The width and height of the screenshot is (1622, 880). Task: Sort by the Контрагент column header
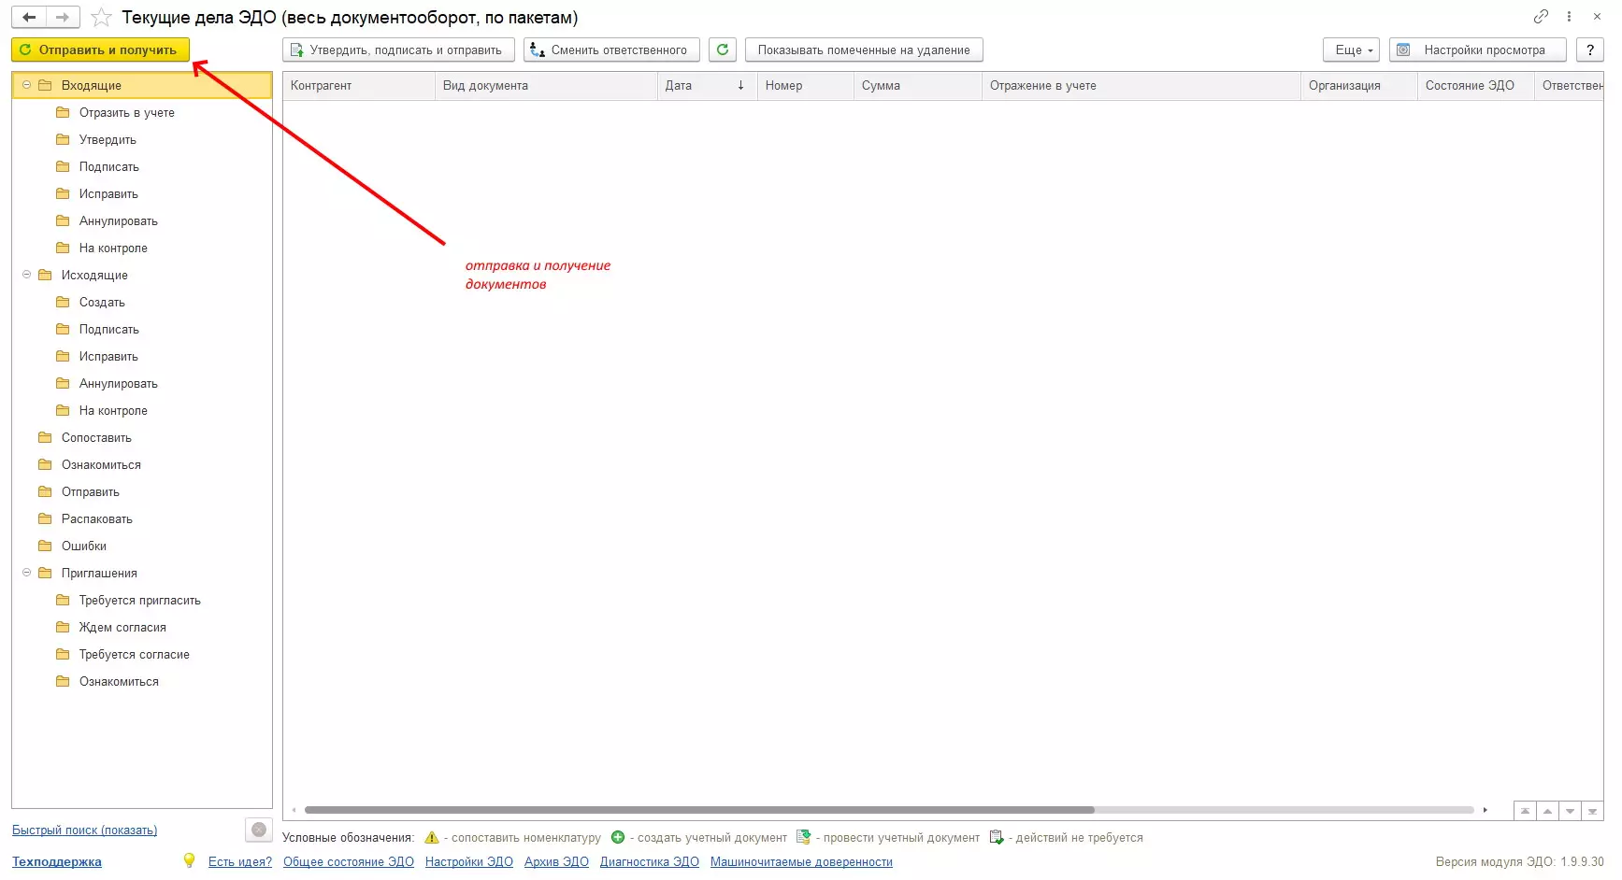(359, 85)
